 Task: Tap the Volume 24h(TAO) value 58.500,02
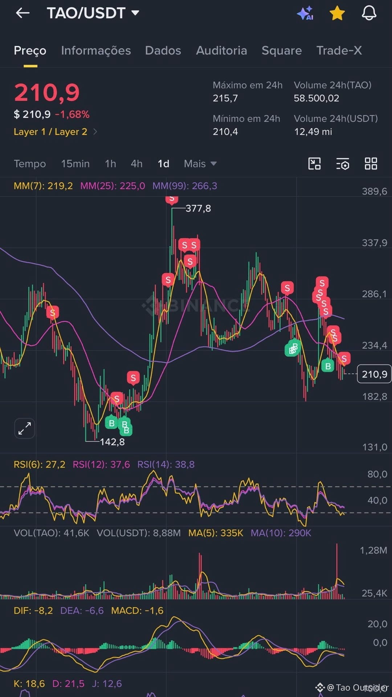point(317,98)
